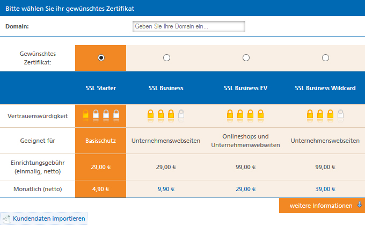The width and height of the screenshot is (365, 226).
Task: Choose the SSL Business Wildcard radio button
Action: coord(325,58)
